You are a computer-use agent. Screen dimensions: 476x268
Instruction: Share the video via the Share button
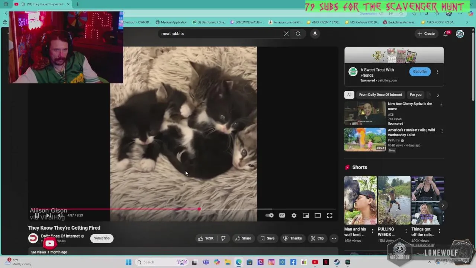pos(243,238)
